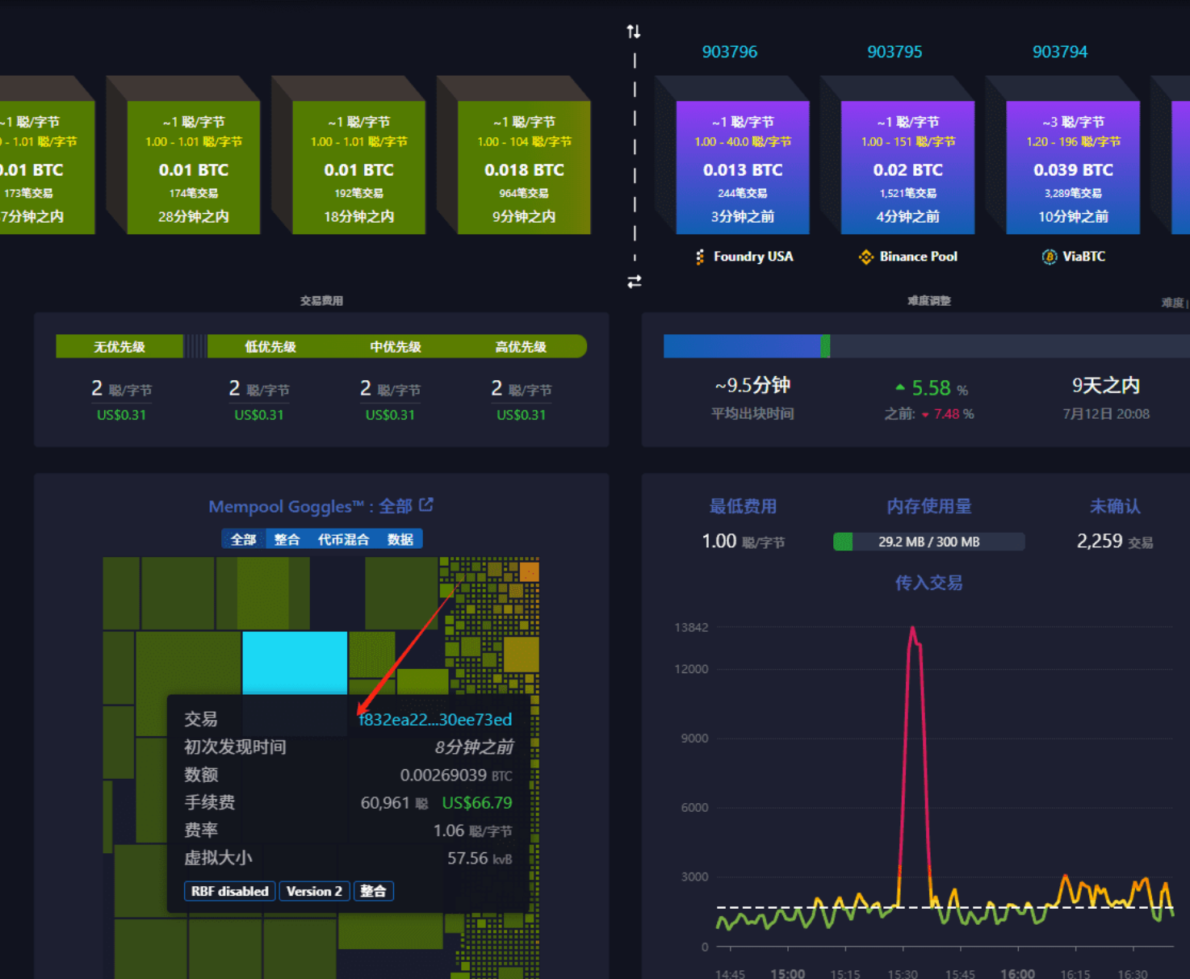
Task: Open Mempool Goggles external link icon
Action: 426,505
